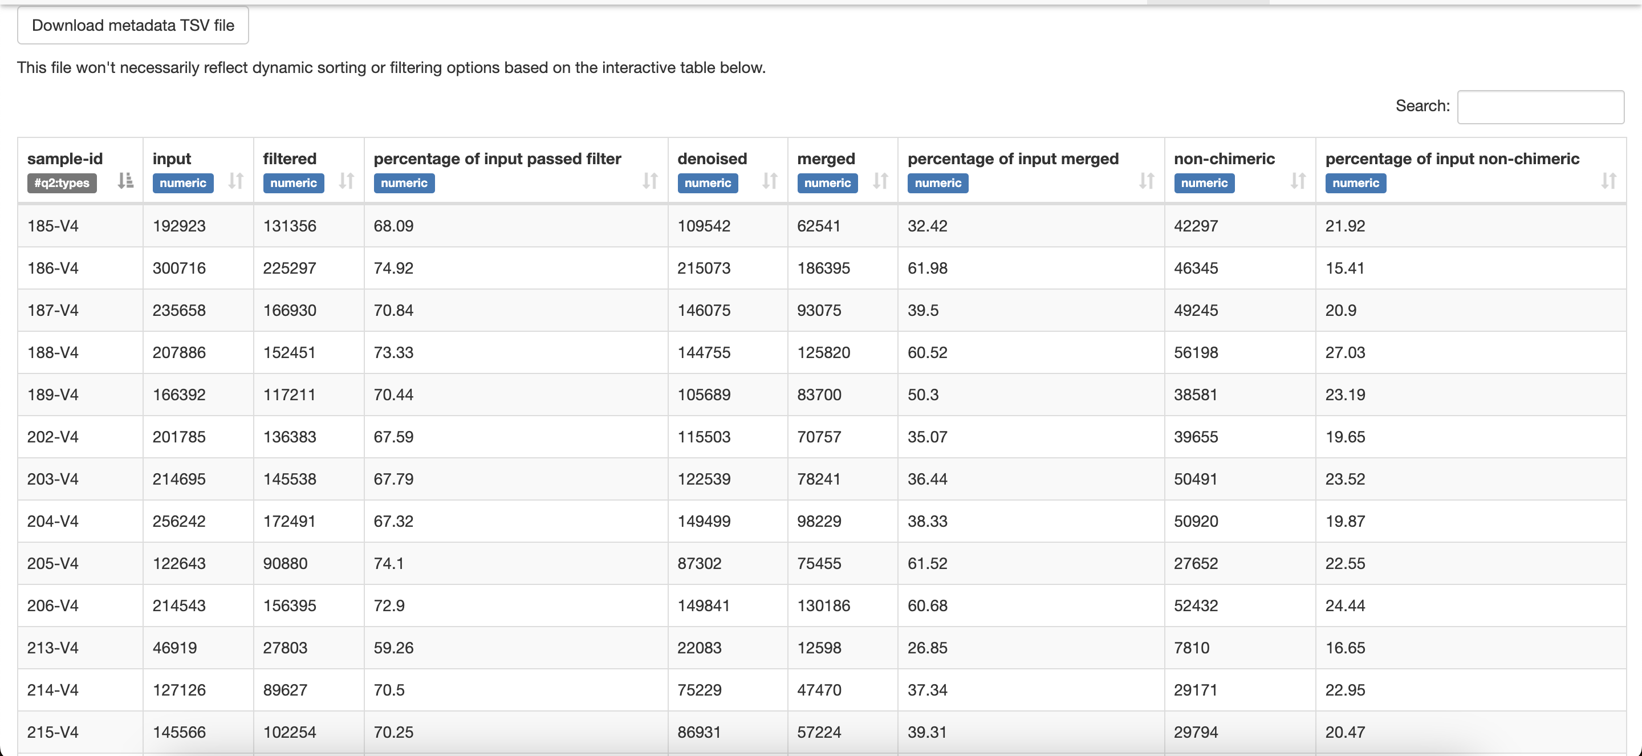Click the 300716 input value cell
The width and height of the screenshot is (1642, 756).
click(179, 268)
